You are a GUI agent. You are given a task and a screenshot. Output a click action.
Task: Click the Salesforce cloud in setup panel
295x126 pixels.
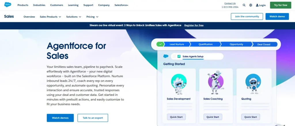166,56
